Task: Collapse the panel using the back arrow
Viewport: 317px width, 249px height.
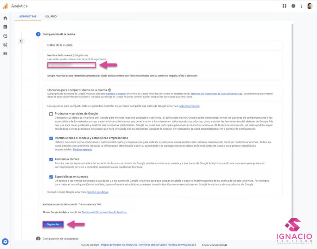Action: coord(21,41)
